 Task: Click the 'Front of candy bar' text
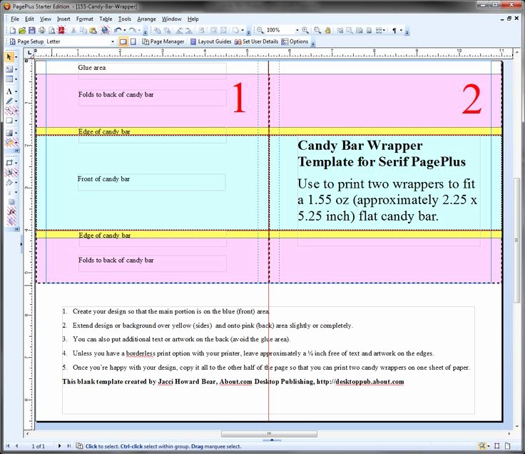(103, 179)
